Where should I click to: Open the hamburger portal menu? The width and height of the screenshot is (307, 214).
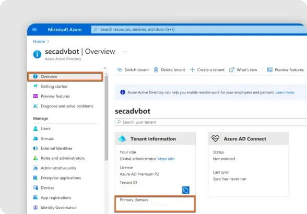(34, 30)
